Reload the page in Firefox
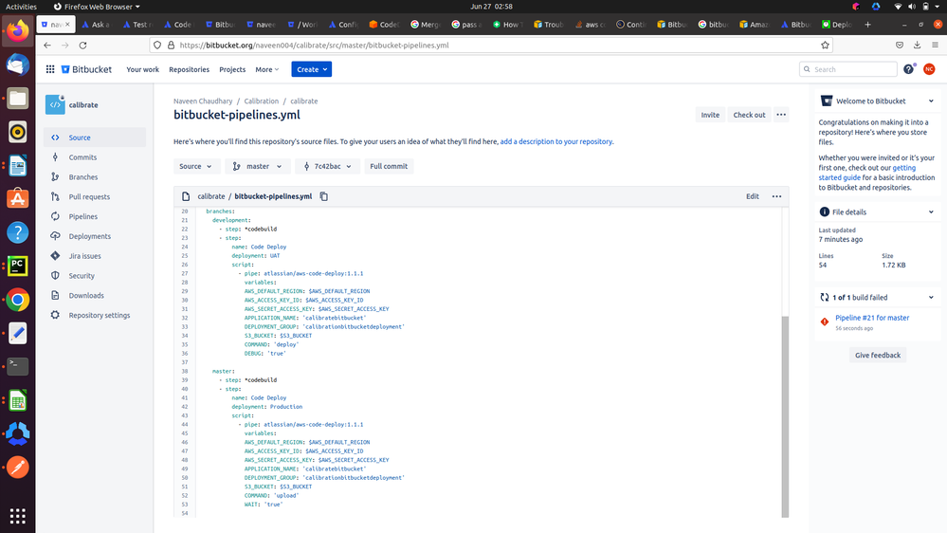The width and height of the screenshot is (947, 533). (x=82, y=46)
